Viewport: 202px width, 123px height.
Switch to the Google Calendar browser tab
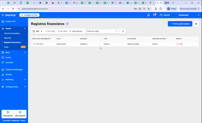(21, 3)
